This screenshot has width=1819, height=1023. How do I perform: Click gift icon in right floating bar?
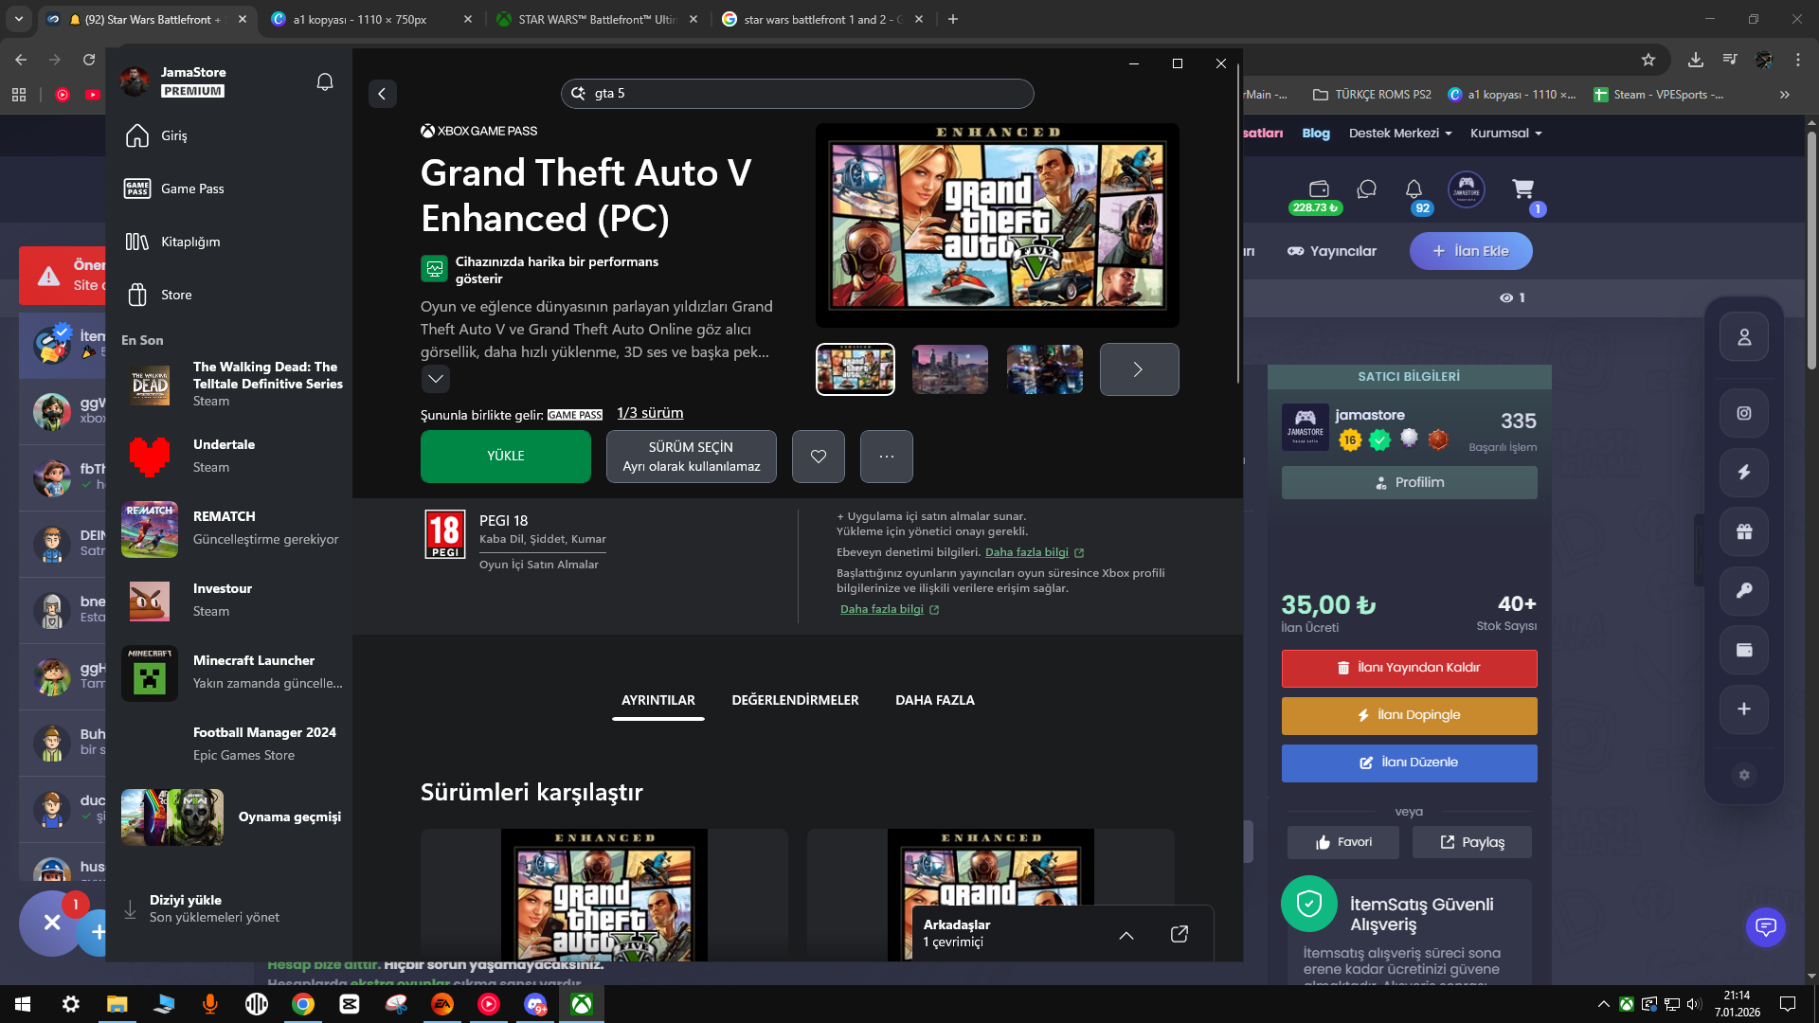[1744, 531]
